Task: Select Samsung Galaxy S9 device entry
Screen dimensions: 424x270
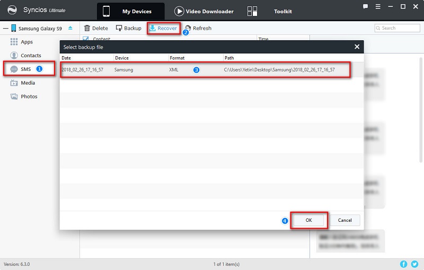Action: coord(40,29)
